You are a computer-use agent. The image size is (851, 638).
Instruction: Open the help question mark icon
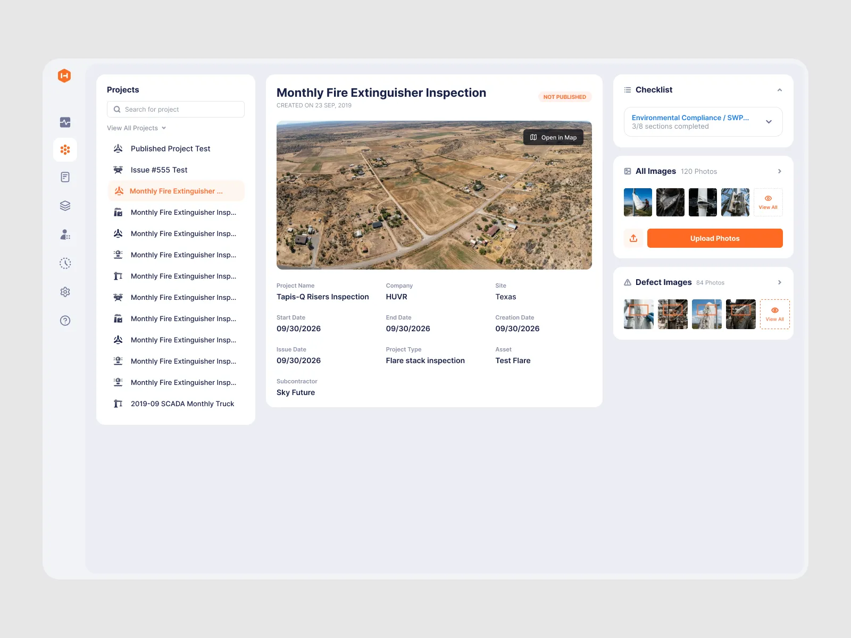[x=65, y=321]
